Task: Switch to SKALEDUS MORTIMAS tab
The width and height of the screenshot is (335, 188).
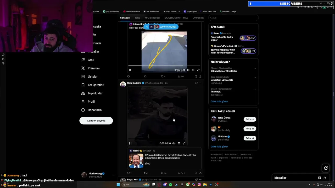Action: 176,18
